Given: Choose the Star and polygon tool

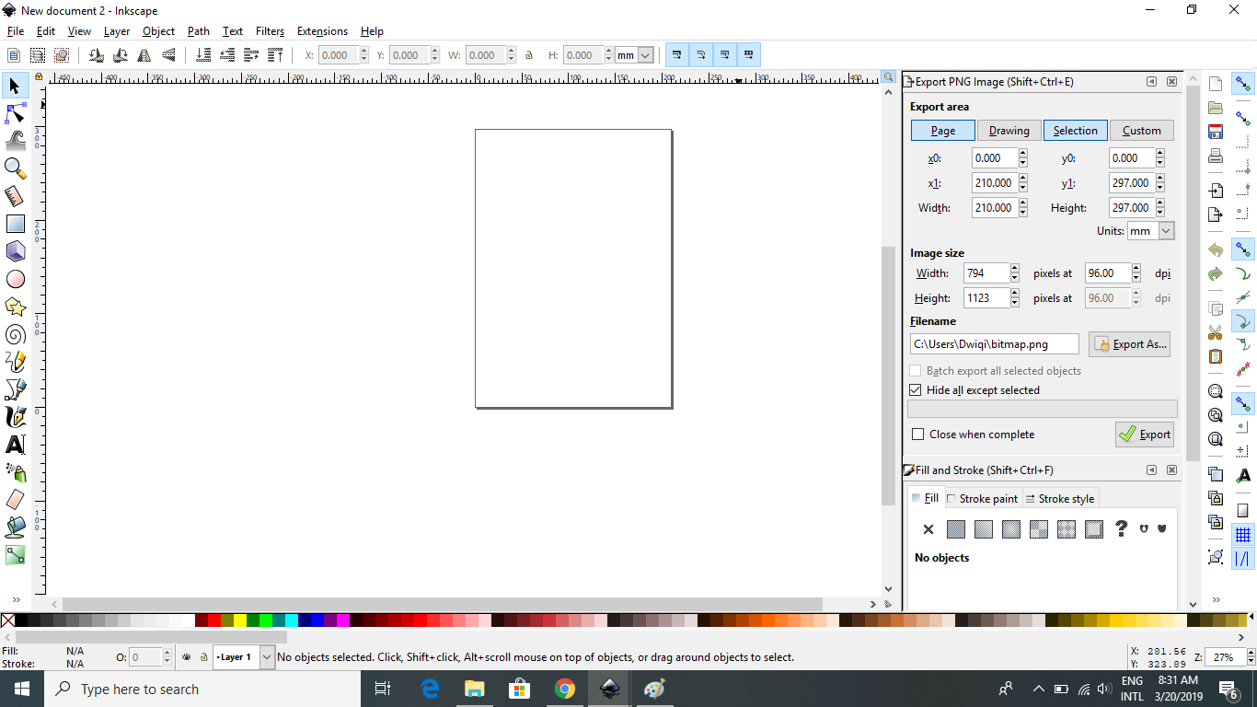Looking at the screenshot, I should tap(15, 307).
